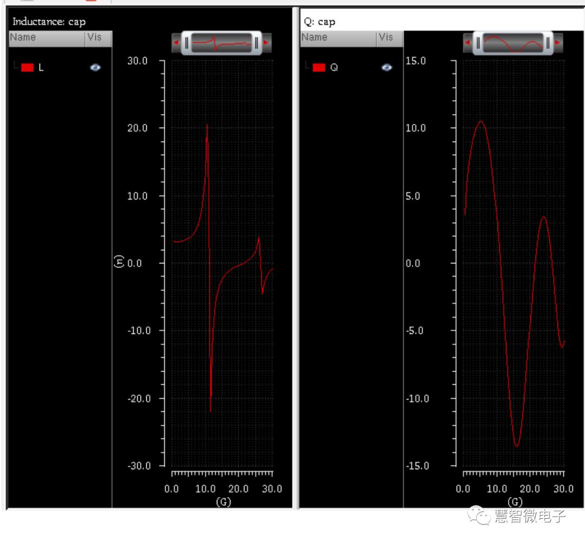585x542 pixels.
Task: Click the Name column header in Q panel
Action: [x=338, y=38]
